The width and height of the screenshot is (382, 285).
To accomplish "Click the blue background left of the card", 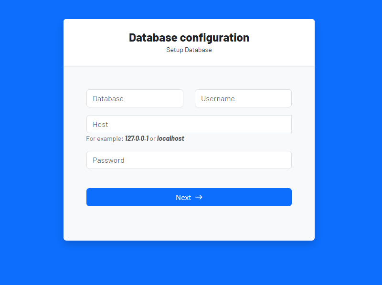I will point(31,143).
